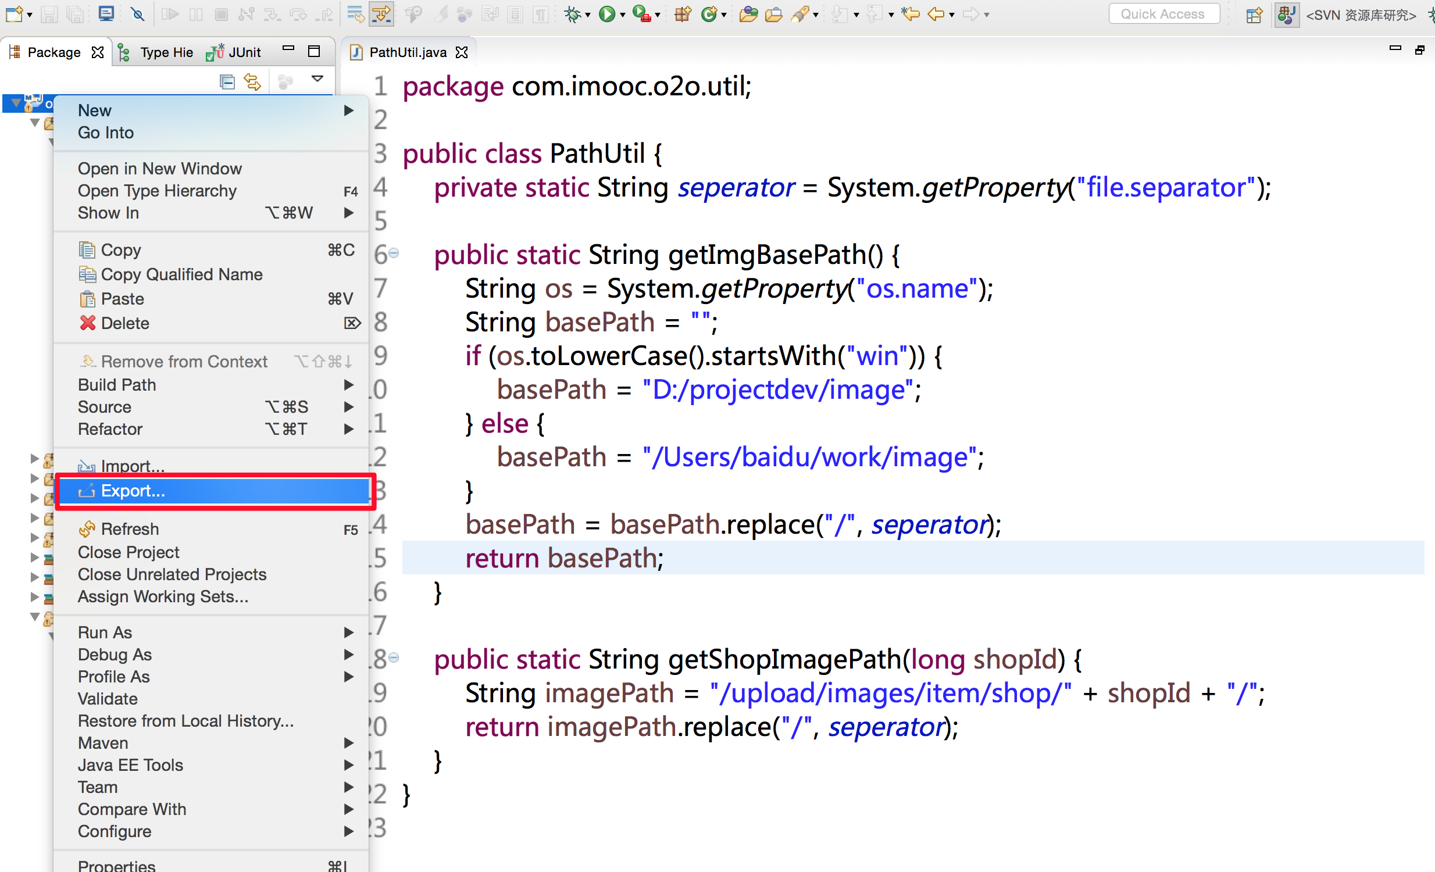Click Open Type folder icon
1435x872 pixels.
point(748,14)
